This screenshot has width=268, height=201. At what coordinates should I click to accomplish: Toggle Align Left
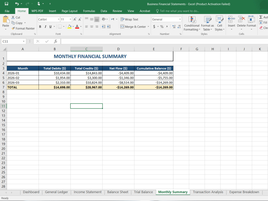87,27
